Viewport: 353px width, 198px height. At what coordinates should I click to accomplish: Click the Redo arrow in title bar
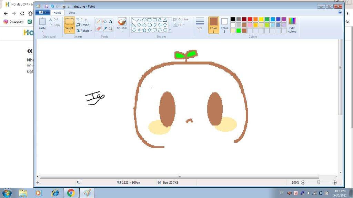click(58, 7)
